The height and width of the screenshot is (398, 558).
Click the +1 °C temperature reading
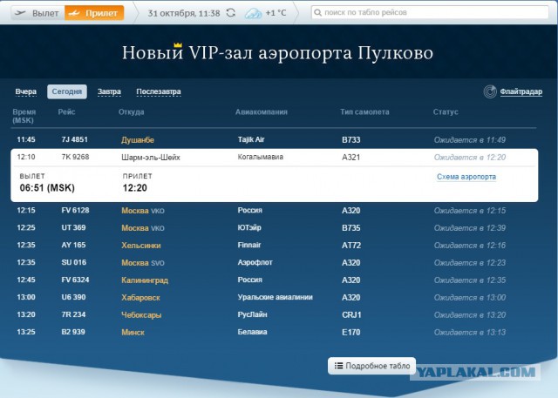click(276, 13)
